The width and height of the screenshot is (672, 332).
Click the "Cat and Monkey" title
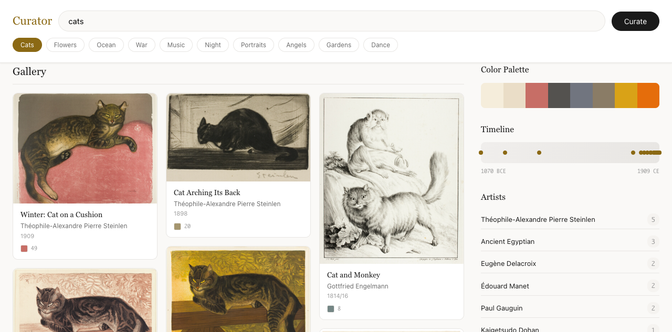(353, 275)
